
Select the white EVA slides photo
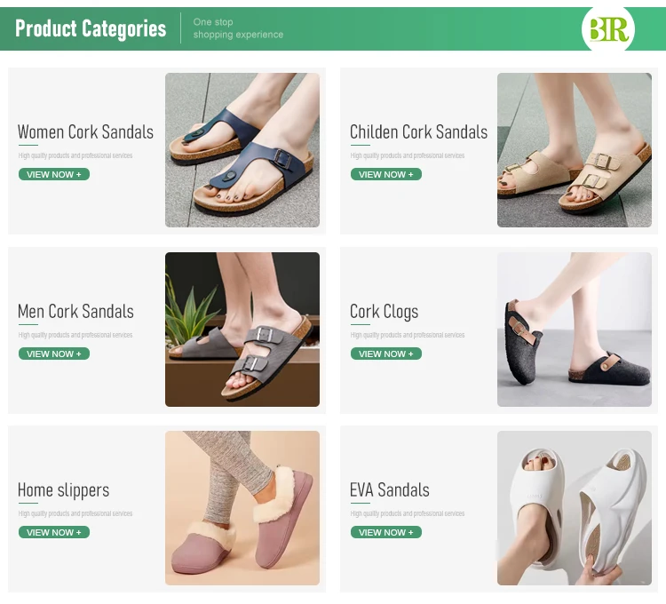[575, 508]
